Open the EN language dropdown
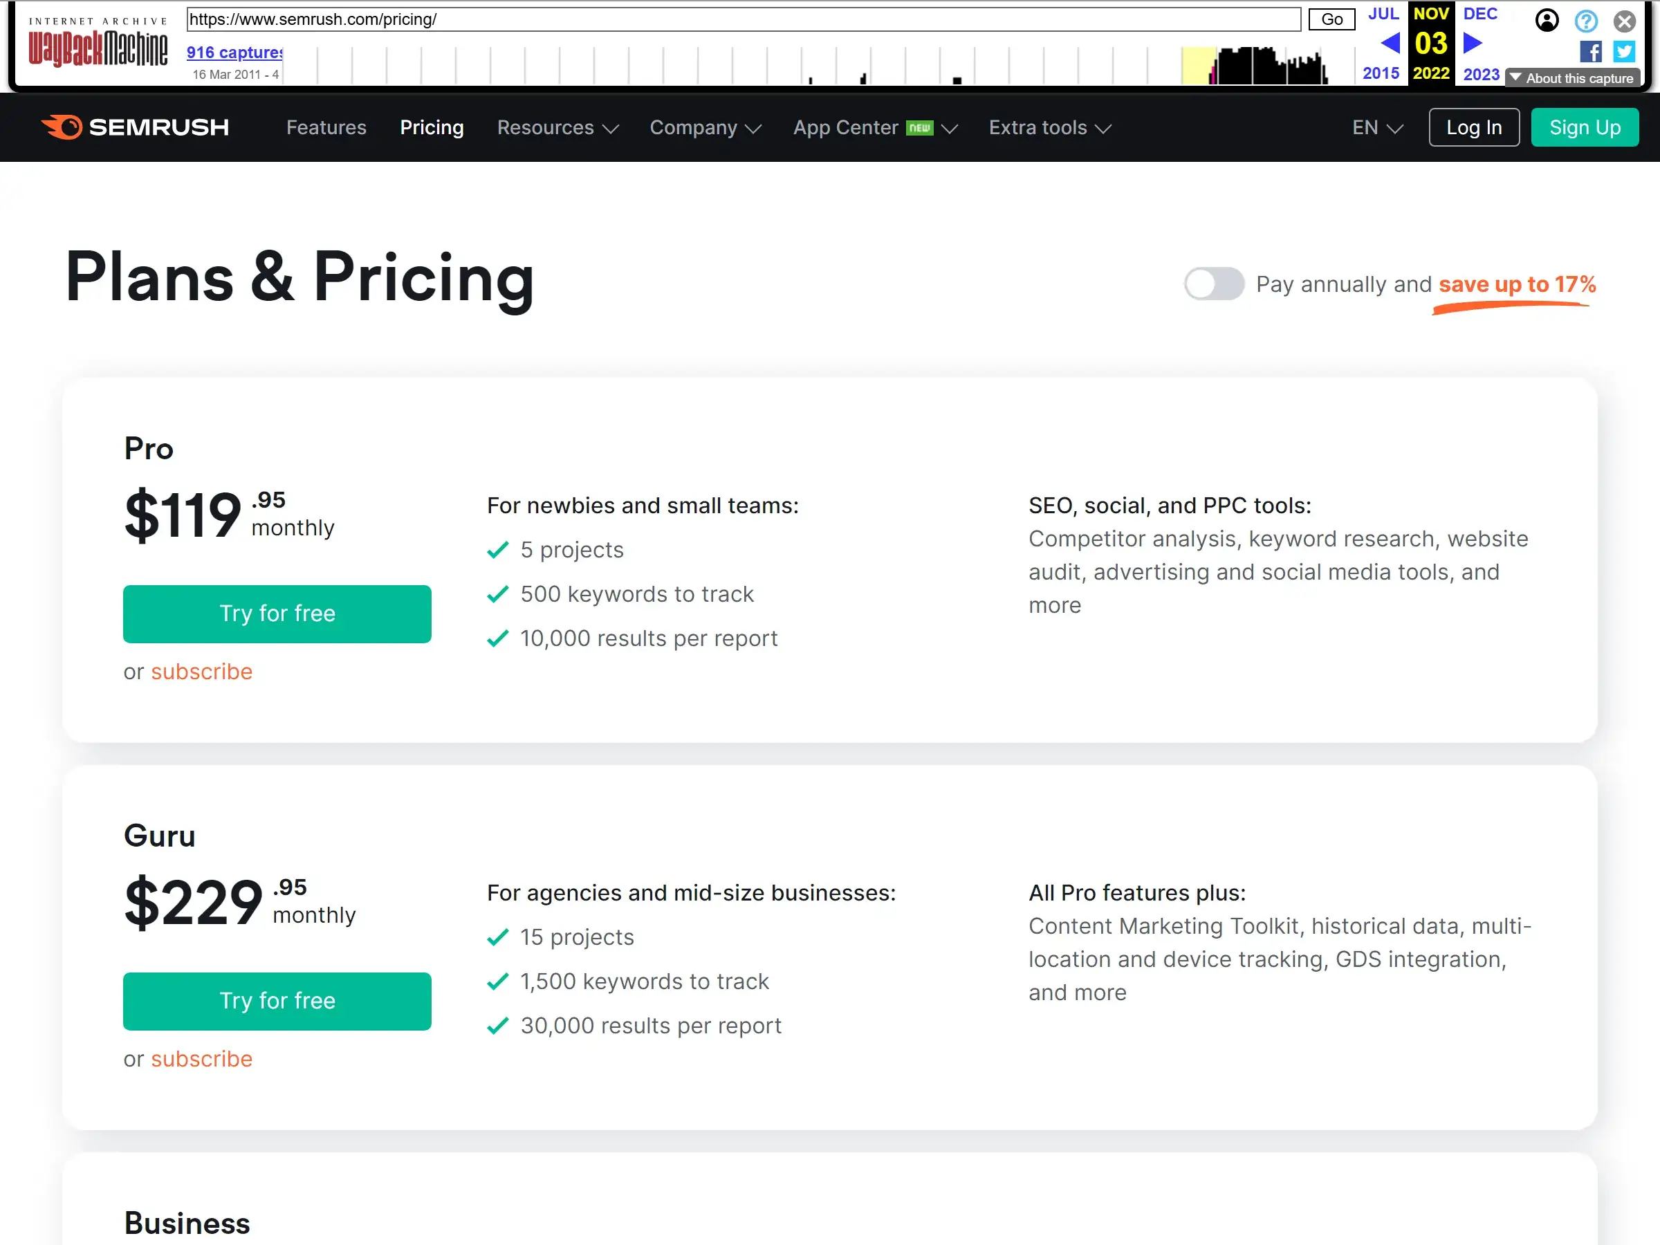This screenshot has height=1245, width=1660. point(1376,127)
